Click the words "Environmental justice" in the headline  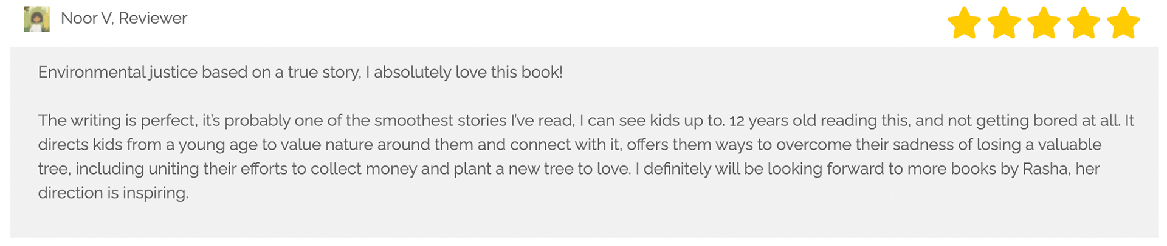[x=118, y=72]
